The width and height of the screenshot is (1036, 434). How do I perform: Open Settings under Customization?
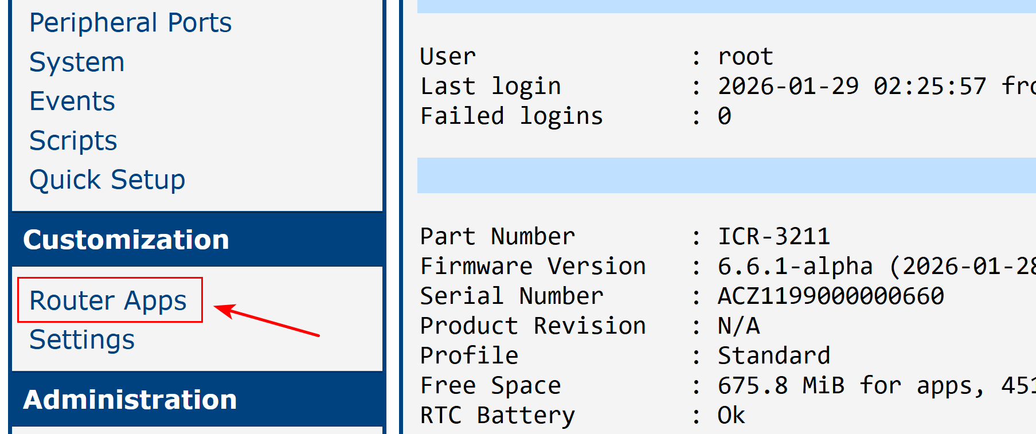[x=82, y=340]
